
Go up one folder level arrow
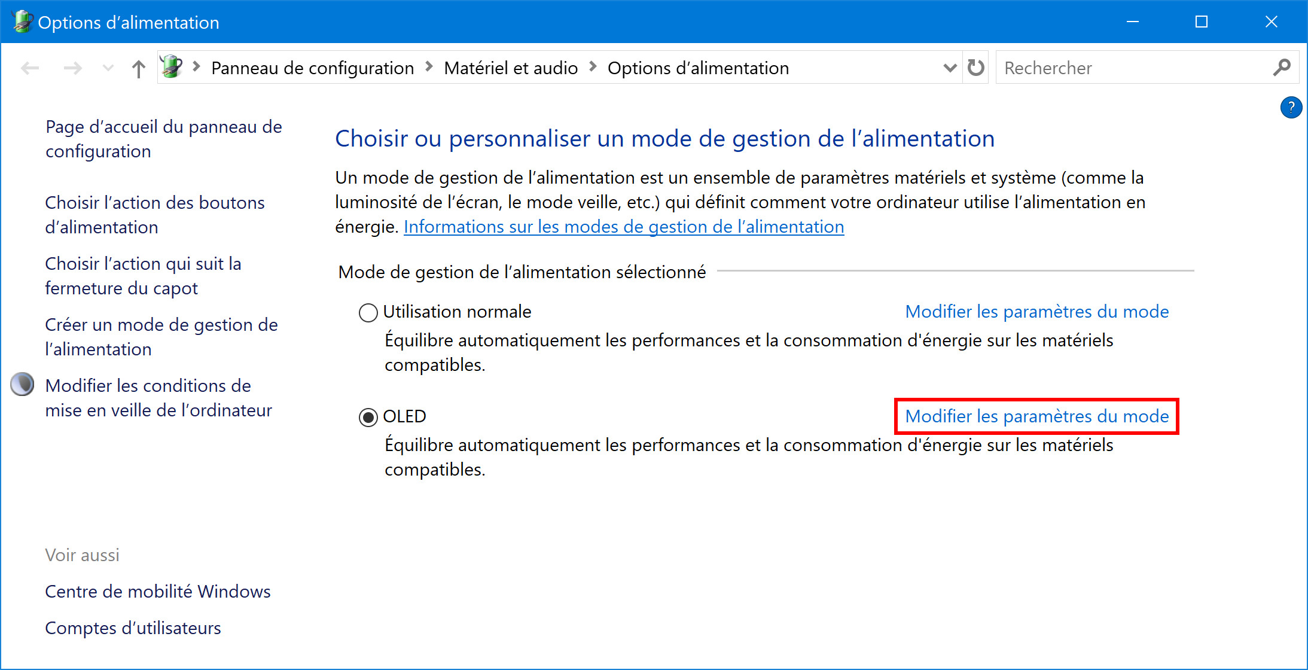point(138,68)
